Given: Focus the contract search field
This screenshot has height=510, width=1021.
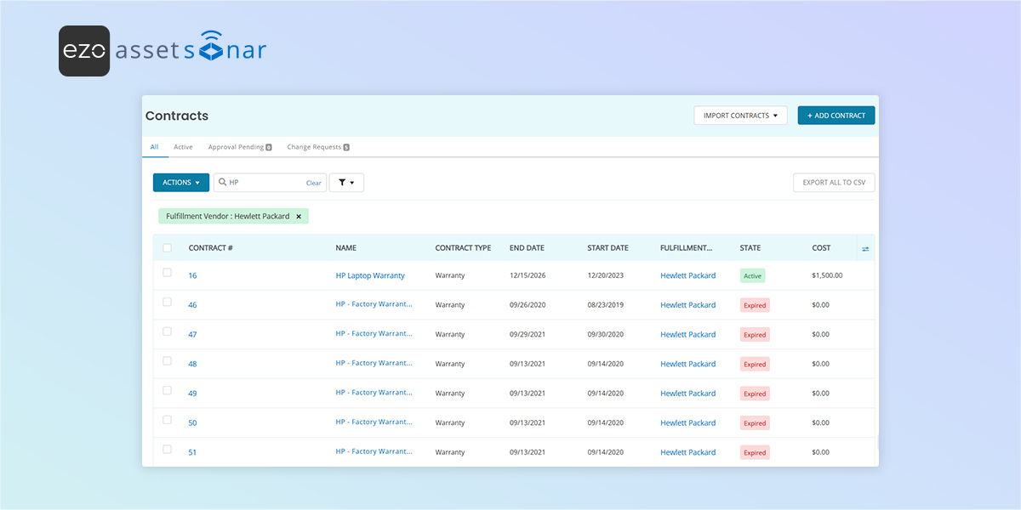Looking at the screenshot, I should click(265, 183).
